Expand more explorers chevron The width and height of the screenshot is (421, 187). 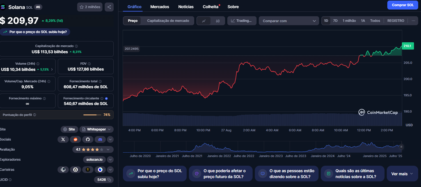(110, 160)
